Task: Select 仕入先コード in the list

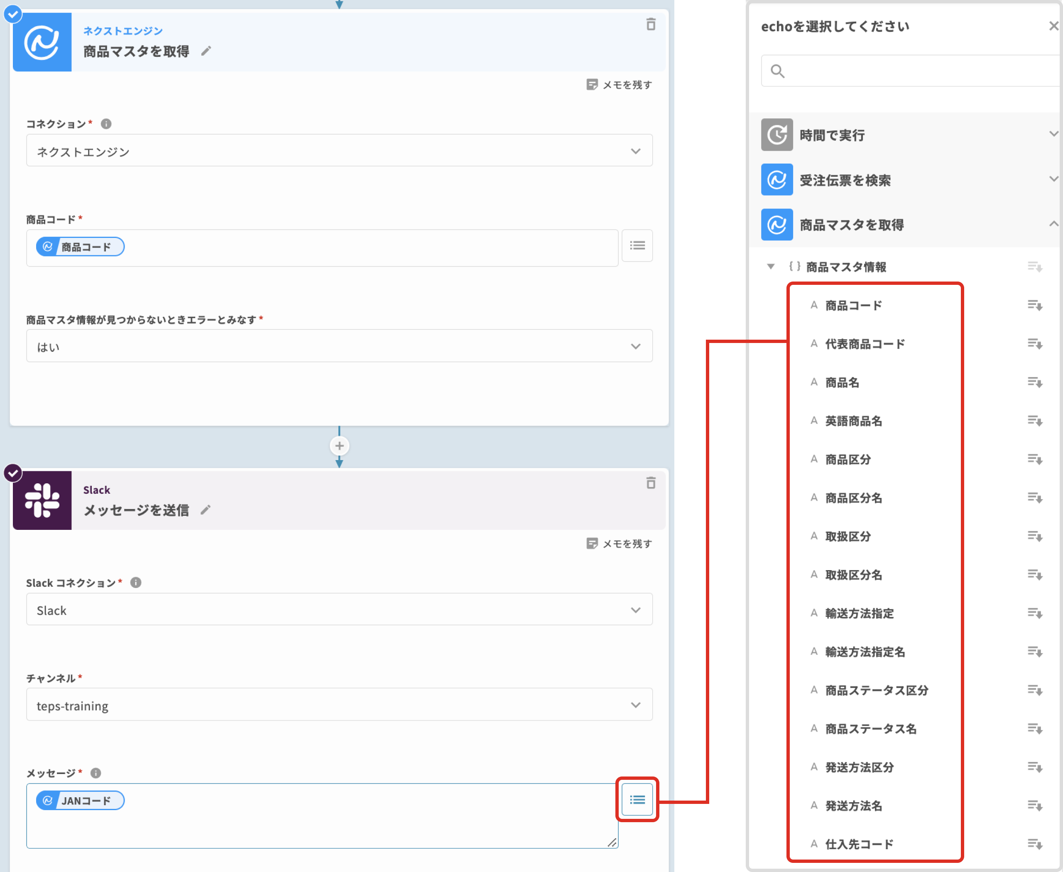Action: pos(859,844)
